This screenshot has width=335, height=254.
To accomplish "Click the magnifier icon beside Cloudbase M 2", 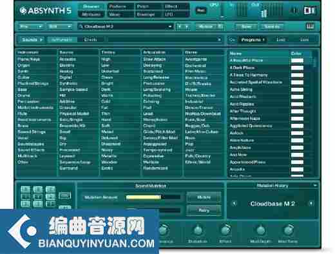I will point(81,26).
